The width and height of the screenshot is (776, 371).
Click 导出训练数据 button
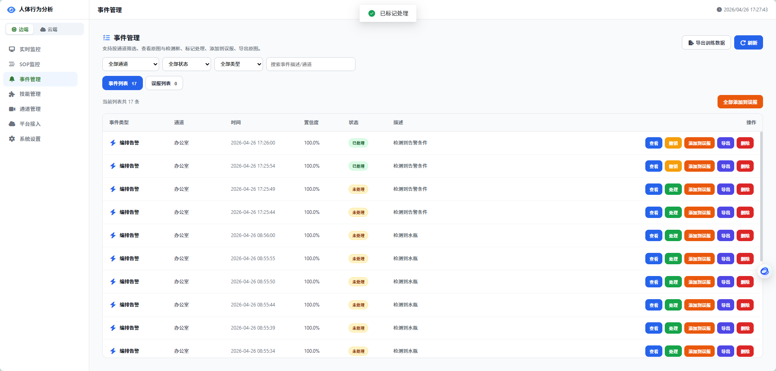(x=706, y=43)
